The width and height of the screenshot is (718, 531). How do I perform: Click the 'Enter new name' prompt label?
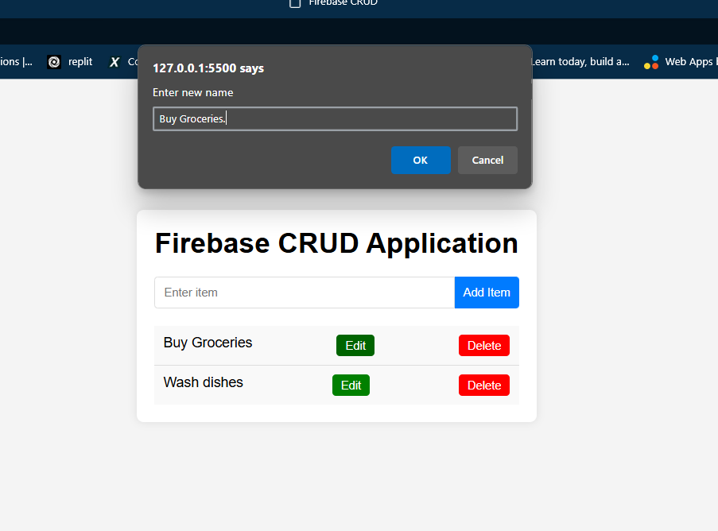coord(192,92)
